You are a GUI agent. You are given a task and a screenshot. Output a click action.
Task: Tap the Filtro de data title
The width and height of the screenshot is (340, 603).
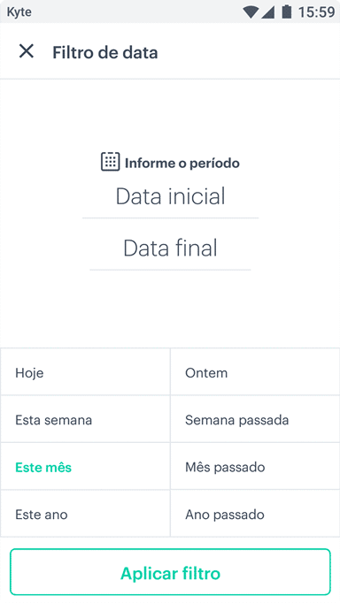pos(105,53)
